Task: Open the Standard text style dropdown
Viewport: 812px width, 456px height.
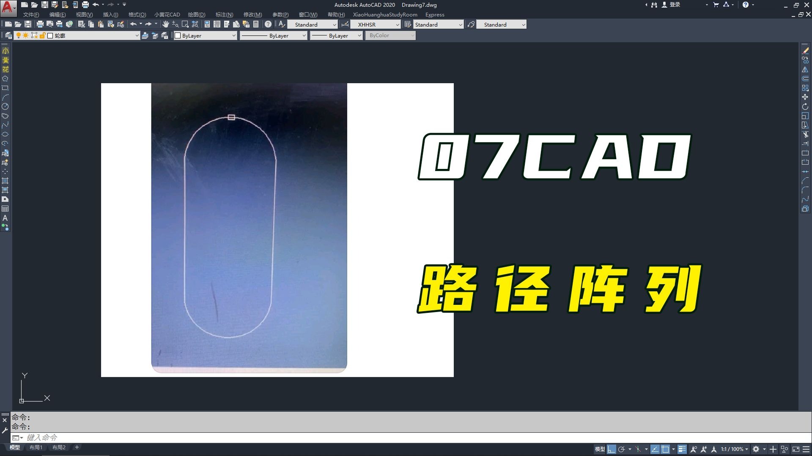Action: (313, 24)
